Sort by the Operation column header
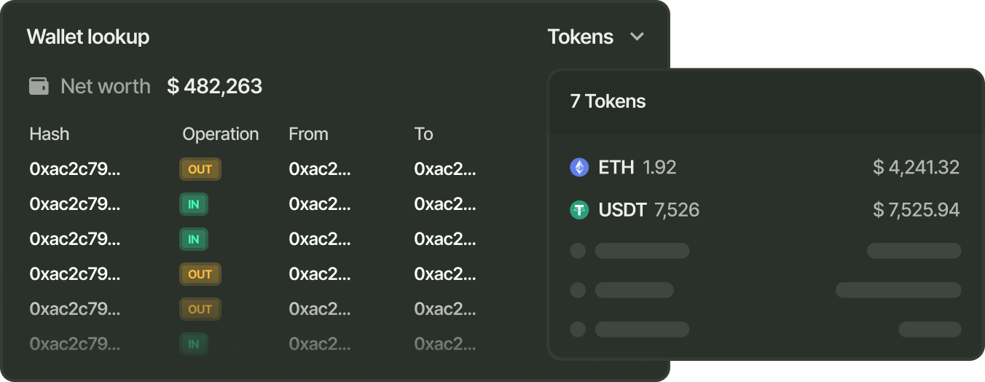The image size is (985, 382). tap(220, 134)
